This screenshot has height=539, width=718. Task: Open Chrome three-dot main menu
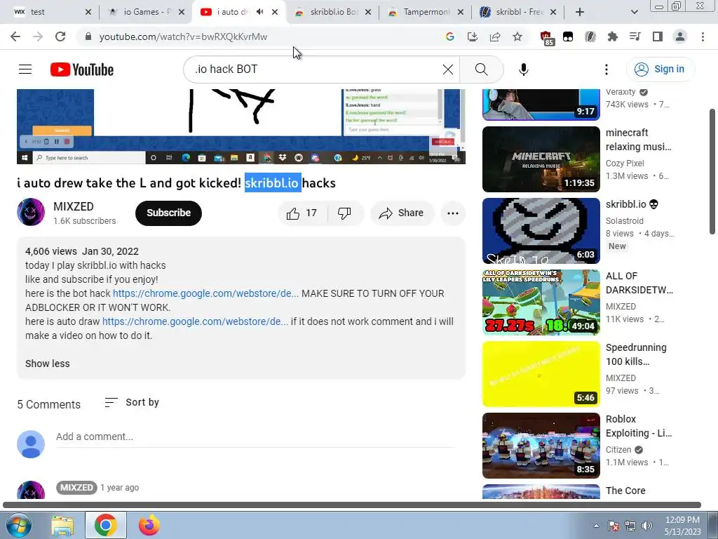[703, 36]
